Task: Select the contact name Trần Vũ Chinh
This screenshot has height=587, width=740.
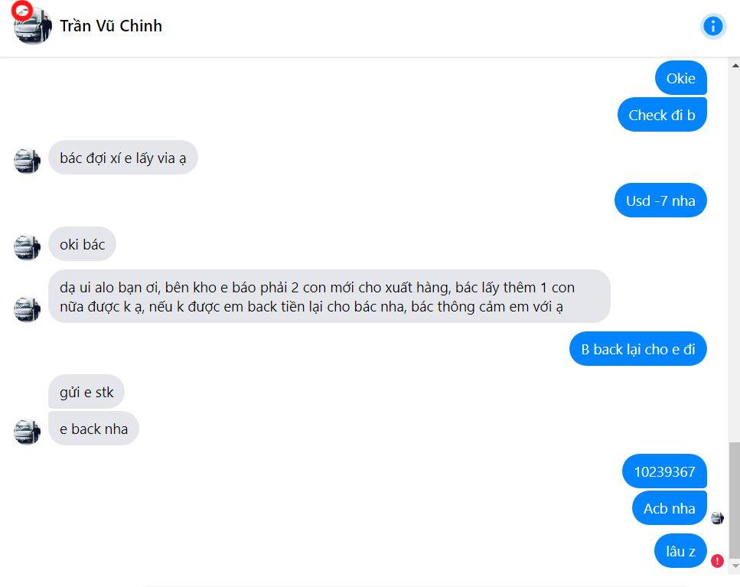Action: coord(111,25)
